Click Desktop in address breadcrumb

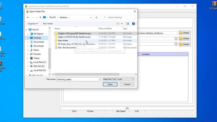[63, 17]
